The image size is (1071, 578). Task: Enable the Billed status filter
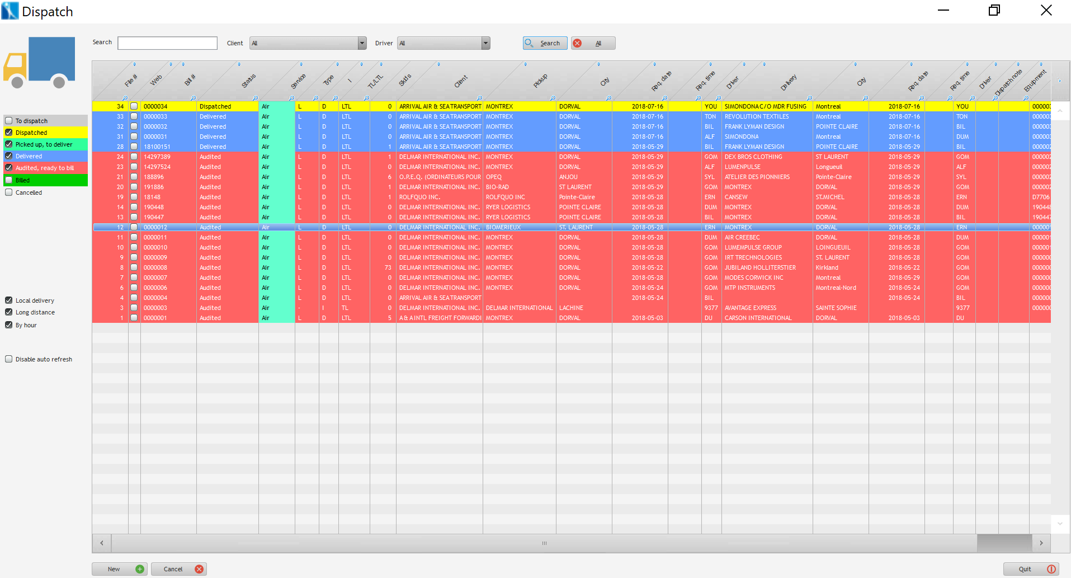pos(9,180)
